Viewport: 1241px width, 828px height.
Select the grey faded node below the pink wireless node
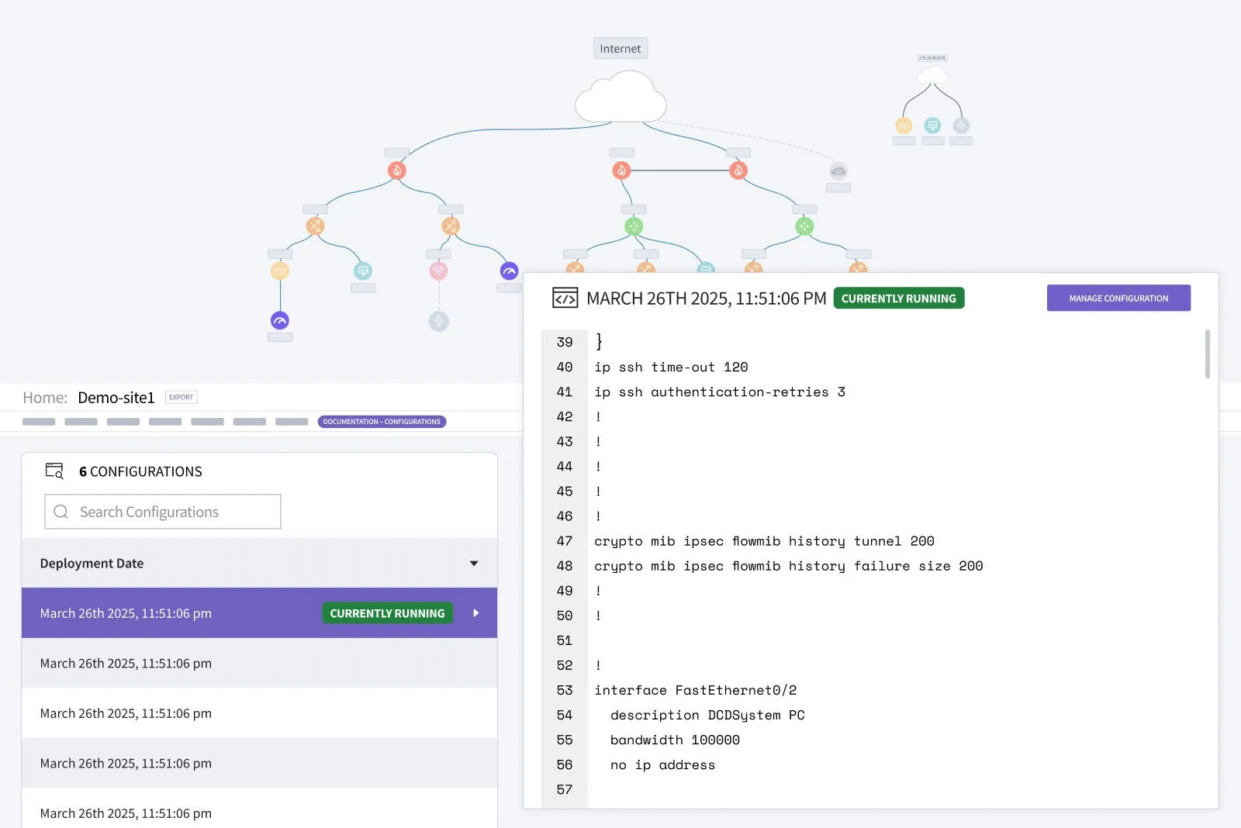tap(438, 321)
